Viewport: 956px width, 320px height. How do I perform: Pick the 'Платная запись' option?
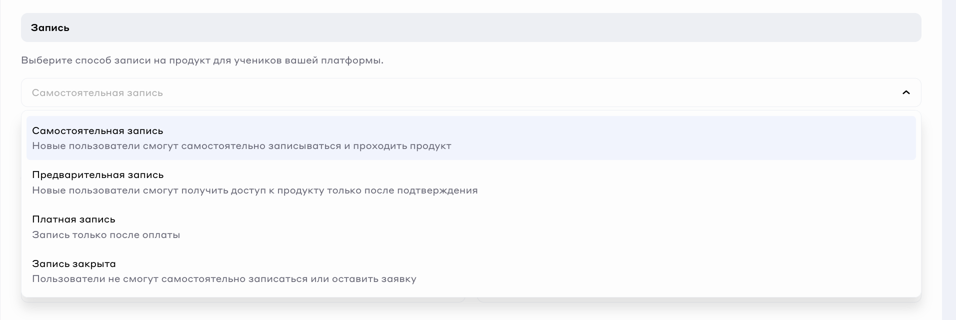(73, 219)
